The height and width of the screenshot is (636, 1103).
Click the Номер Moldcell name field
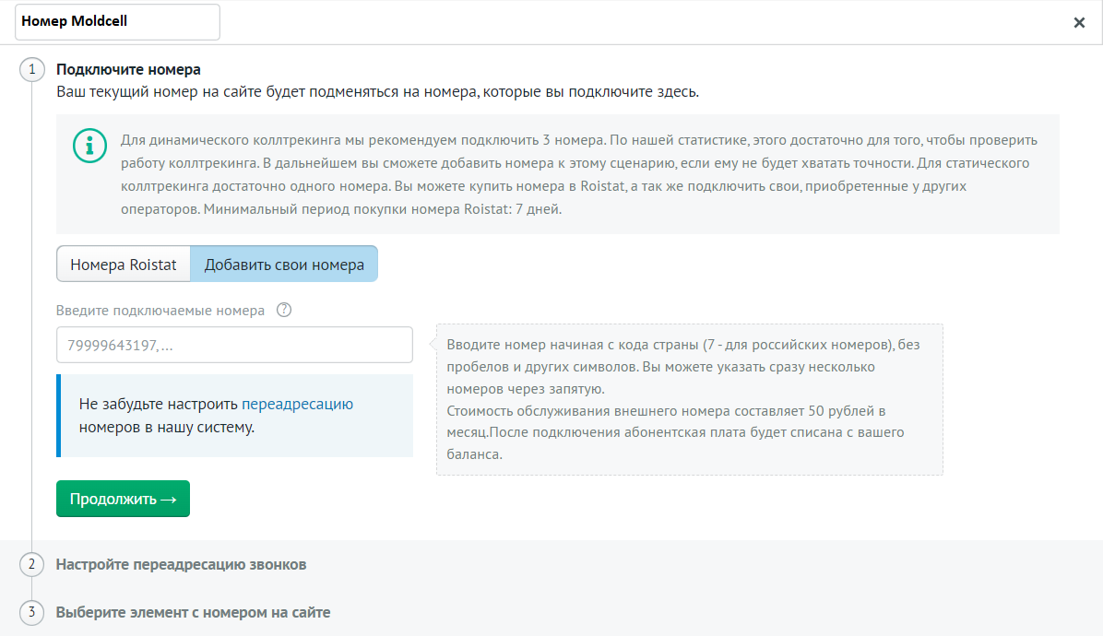coord(118,22)
